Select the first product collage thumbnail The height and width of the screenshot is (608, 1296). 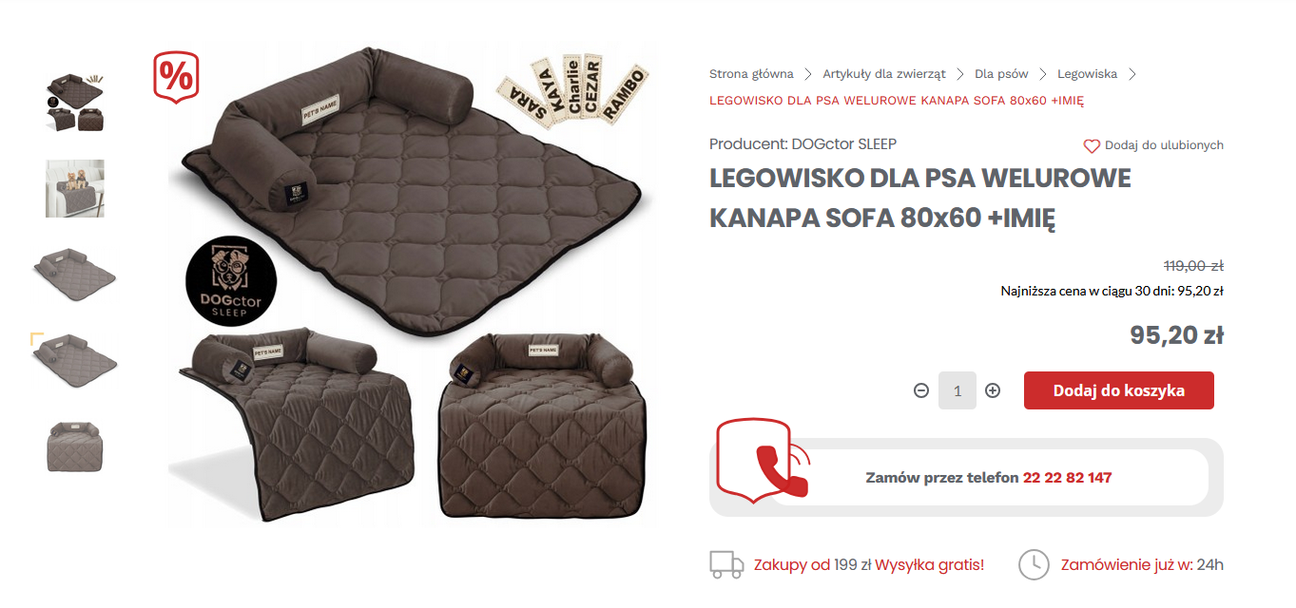(x=75, y=102)
